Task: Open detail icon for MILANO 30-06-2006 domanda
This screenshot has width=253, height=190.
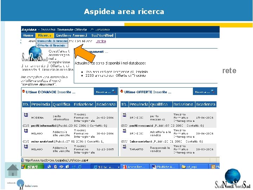Action: pos(26,131)
